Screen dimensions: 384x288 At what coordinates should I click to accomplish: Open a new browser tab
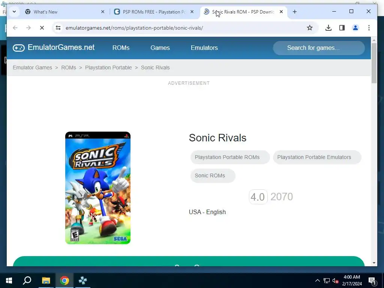295,12
